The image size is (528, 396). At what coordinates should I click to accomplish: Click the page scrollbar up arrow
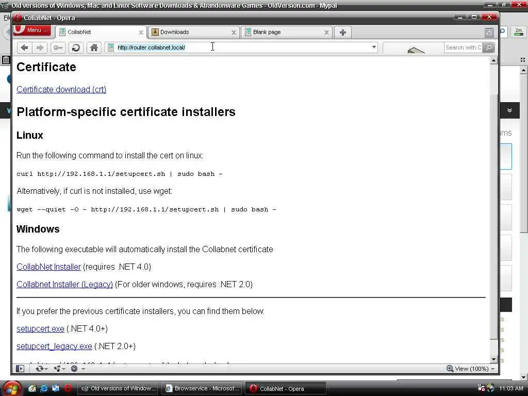pyautogui.click(x=493, y=61)
